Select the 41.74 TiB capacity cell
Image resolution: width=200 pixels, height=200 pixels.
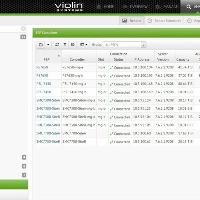click(184, 67)
